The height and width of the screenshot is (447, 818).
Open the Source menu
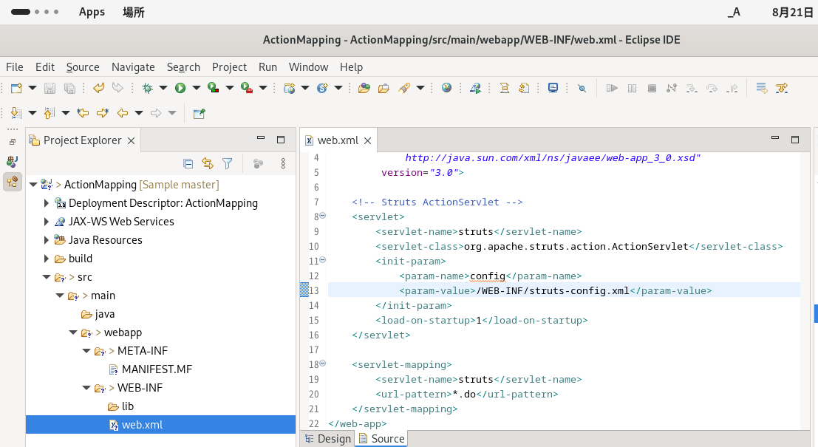pyautogui.click(x=83, y=67)
